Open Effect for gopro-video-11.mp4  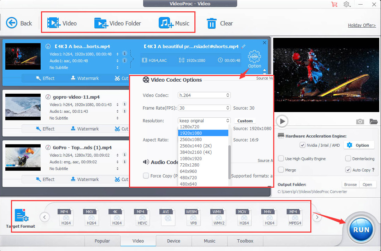45,129
